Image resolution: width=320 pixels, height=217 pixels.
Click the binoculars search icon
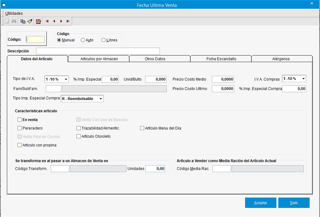(x=14, y=21)
